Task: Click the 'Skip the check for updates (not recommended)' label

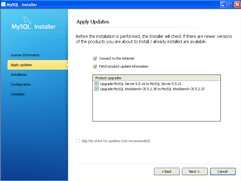Action: click(x=116, y=141)
